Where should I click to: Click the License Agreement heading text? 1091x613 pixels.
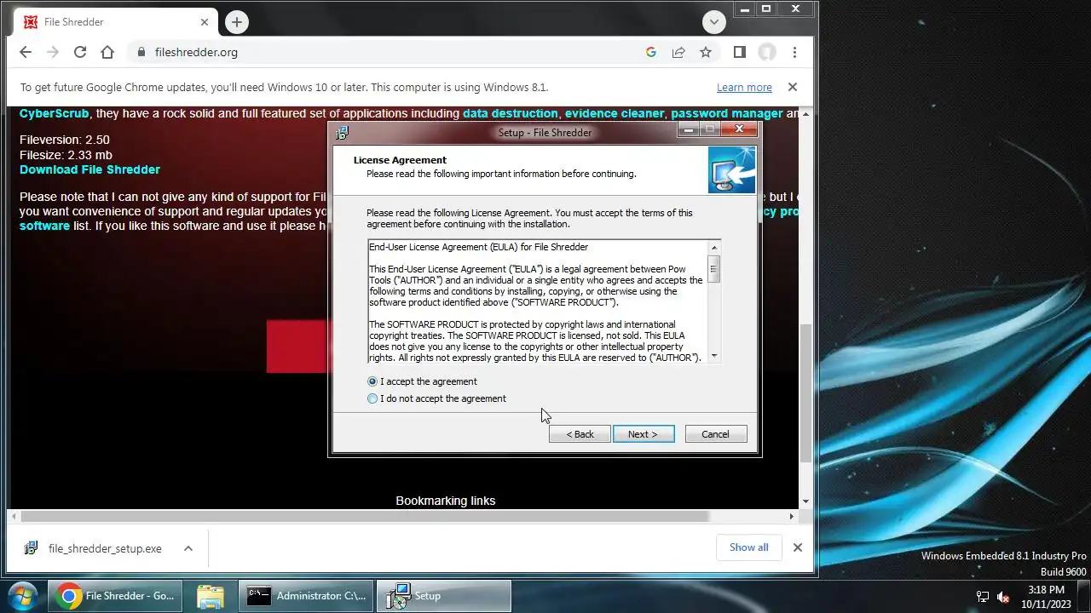pos(400,160)
